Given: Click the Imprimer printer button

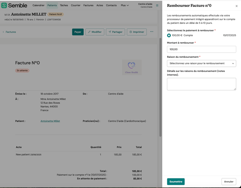Looking at the screenshot, I should click(x=137, y=32).
